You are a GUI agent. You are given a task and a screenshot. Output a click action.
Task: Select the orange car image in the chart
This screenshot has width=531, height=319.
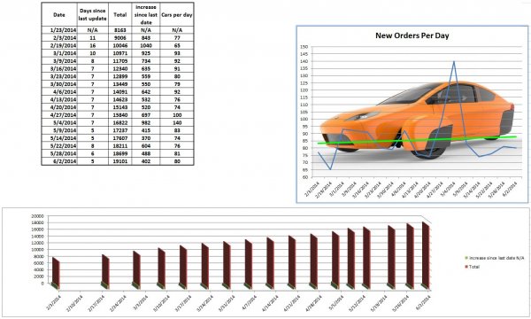(417, 119)
